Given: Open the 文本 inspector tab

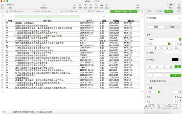Looking at the screenshot, I should (x=169, y=11).
